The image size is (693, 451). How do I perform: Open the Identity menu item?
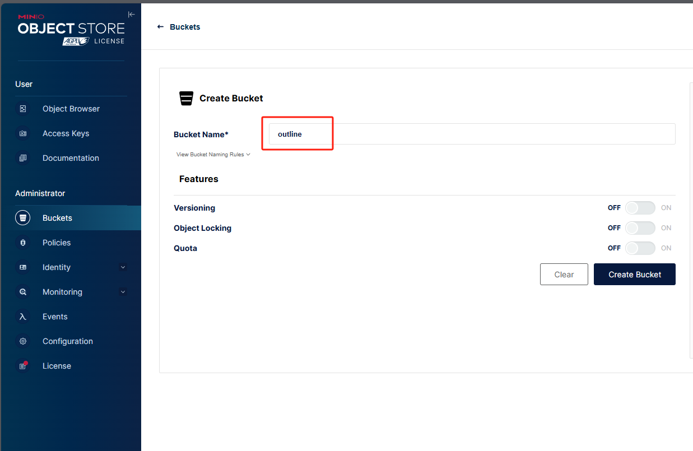tap(57, 267)
